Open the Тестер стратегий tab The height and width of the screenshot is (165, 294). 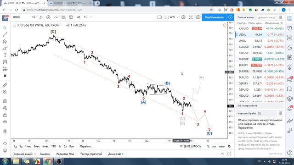click(x=91, y=154)
